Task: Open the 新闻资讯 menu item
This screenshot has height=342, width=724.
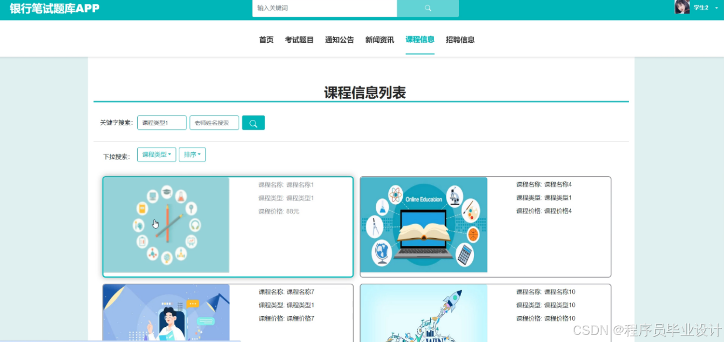Action: click(380, 39)
